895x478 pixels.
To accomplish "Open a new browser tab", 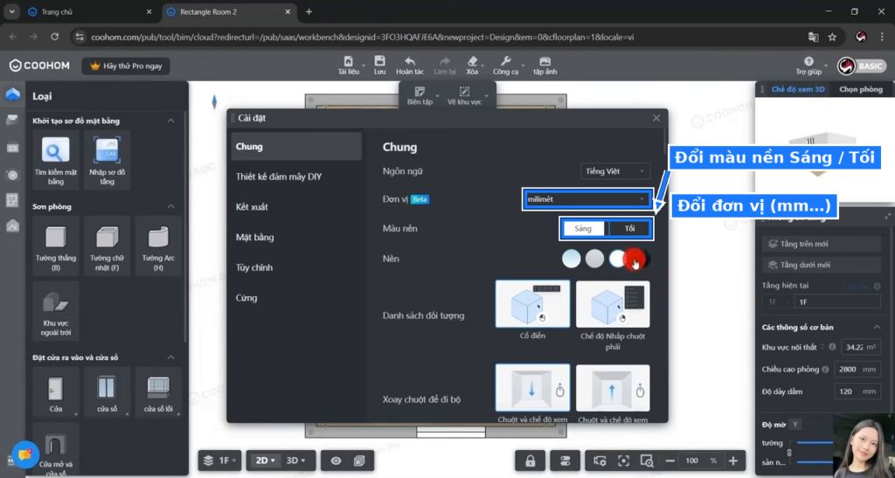I will tap(309, 11).
